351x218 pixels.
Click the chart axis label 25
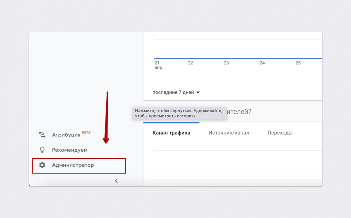pos(298,63)
